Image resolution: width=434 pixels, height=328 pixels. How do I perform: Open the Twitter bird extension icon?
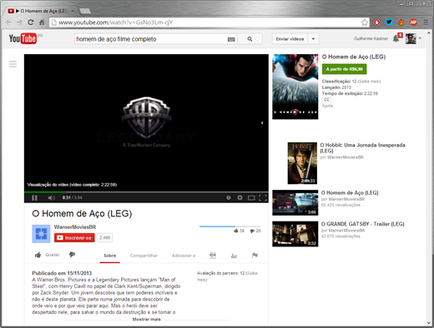tap(389, 22)
